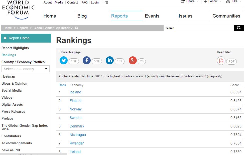Click the 26 Google Plus count bubble
This screenshot has height=155, width=246.
pyautogui.click(x=142, y=61)
